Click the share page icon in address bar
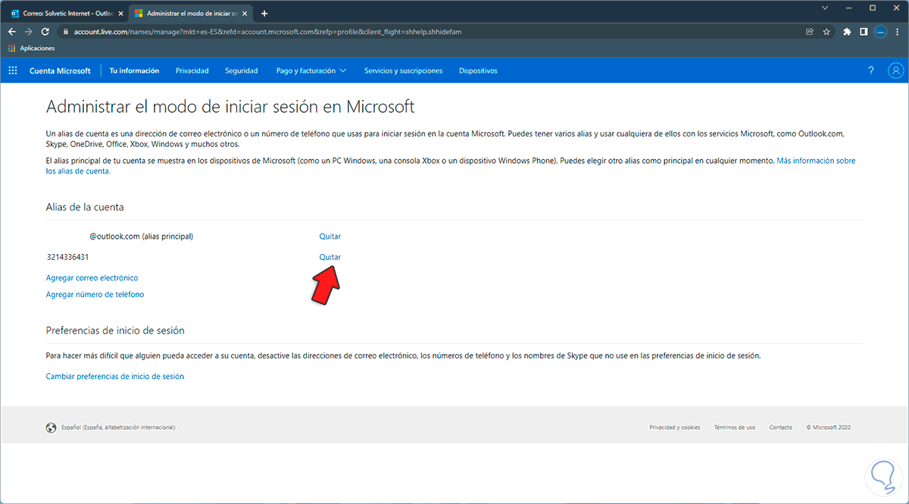The height and width of the screenshot is (504, 909). point(810,32)
